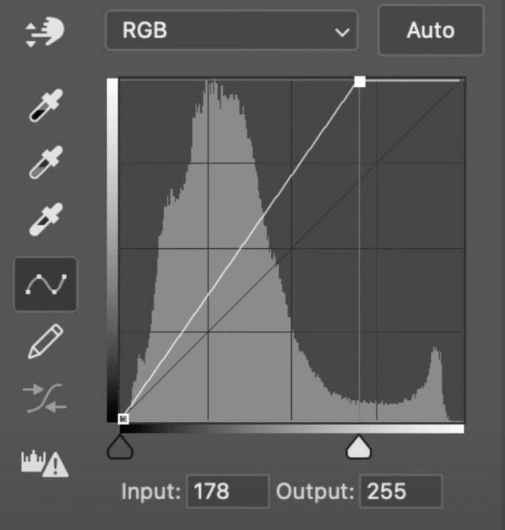Click the smooth curve values icon

tap(45, 398)
